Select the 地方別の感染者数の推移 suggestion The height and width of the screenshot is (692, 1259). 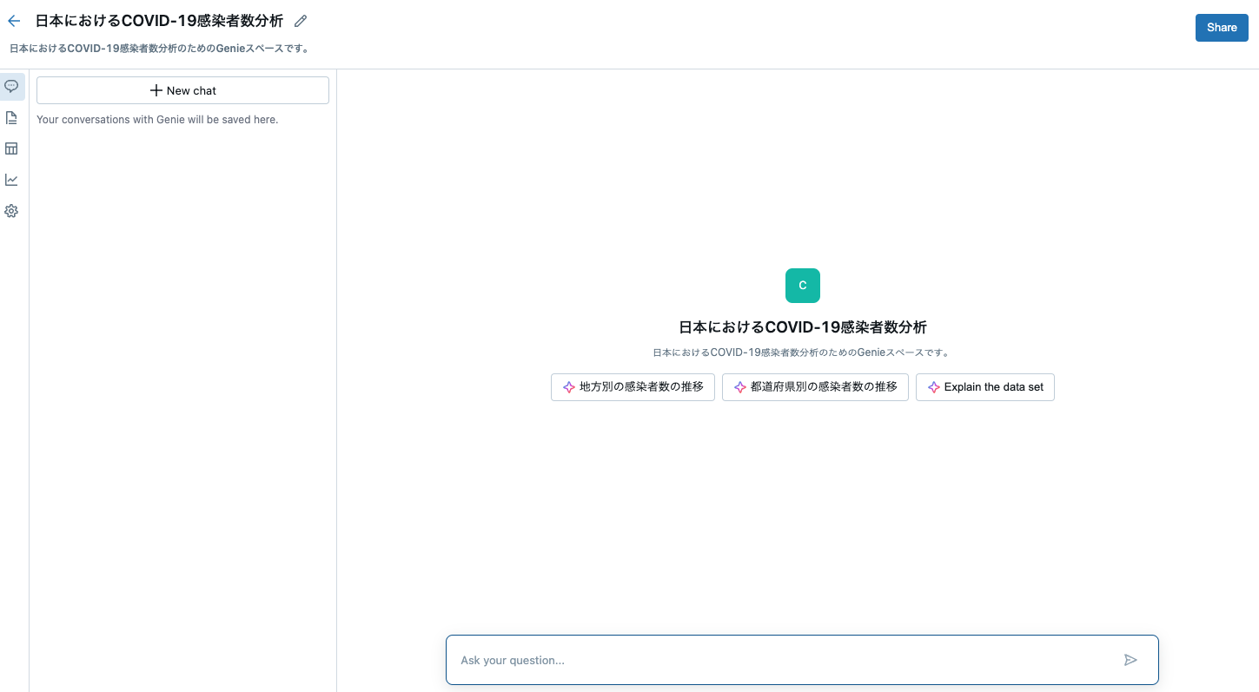coord(633,386)
